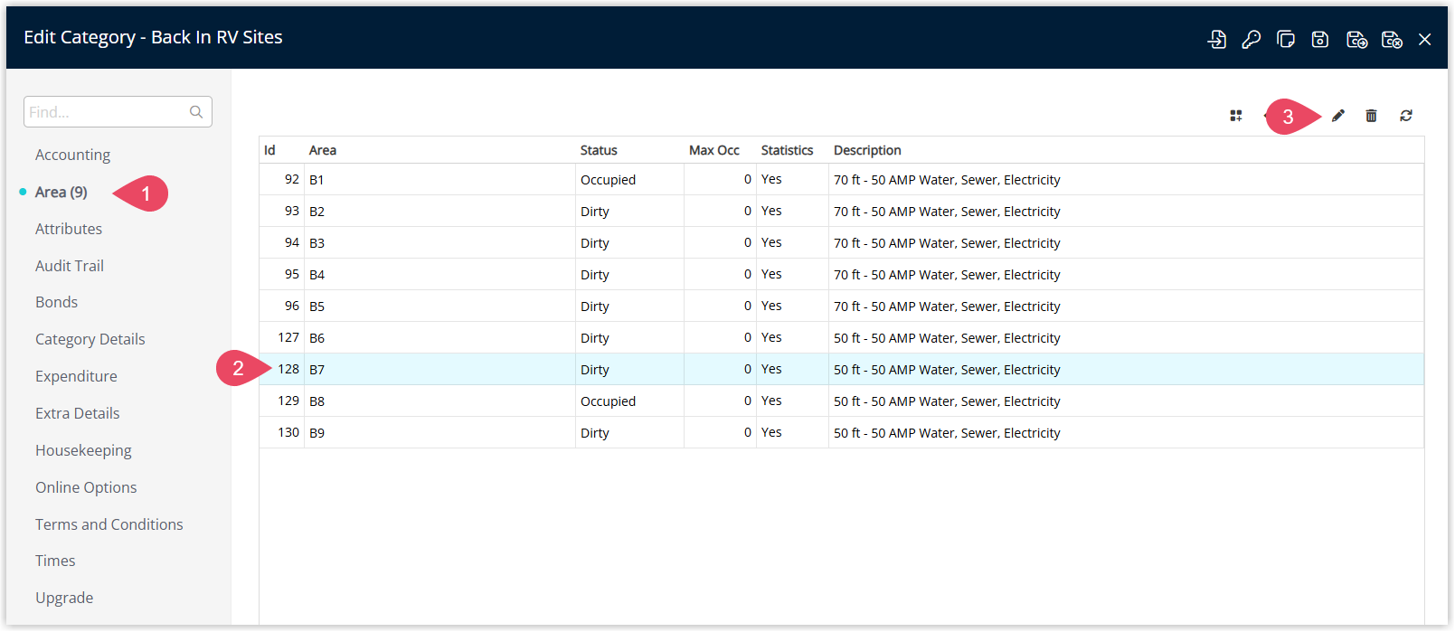Open Online Options
Viewport: 1455px width, 632px height.
[86, 487]
